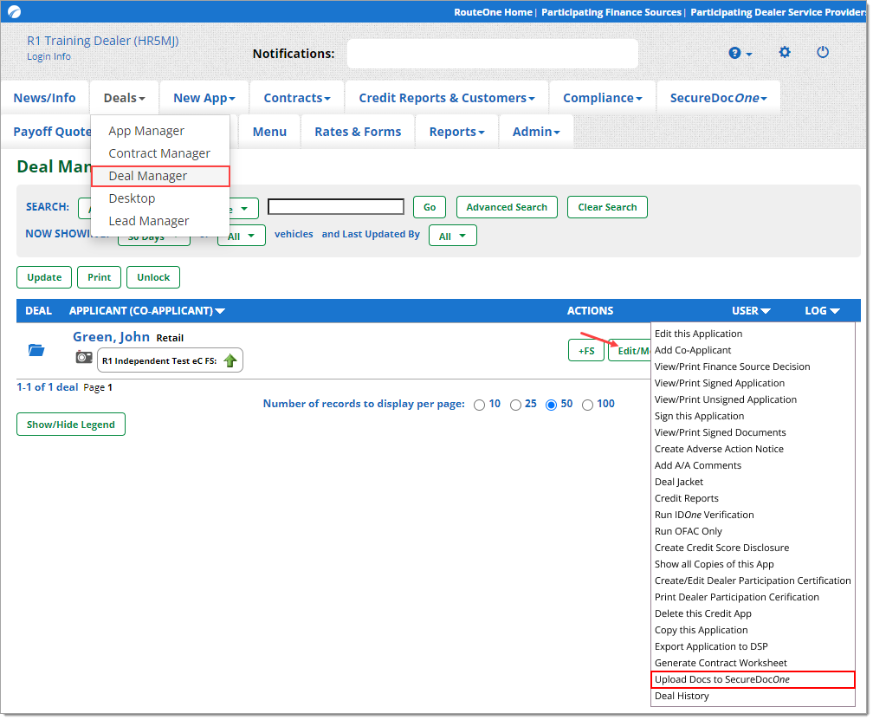Expand the Reports menu

click(457, 132)
